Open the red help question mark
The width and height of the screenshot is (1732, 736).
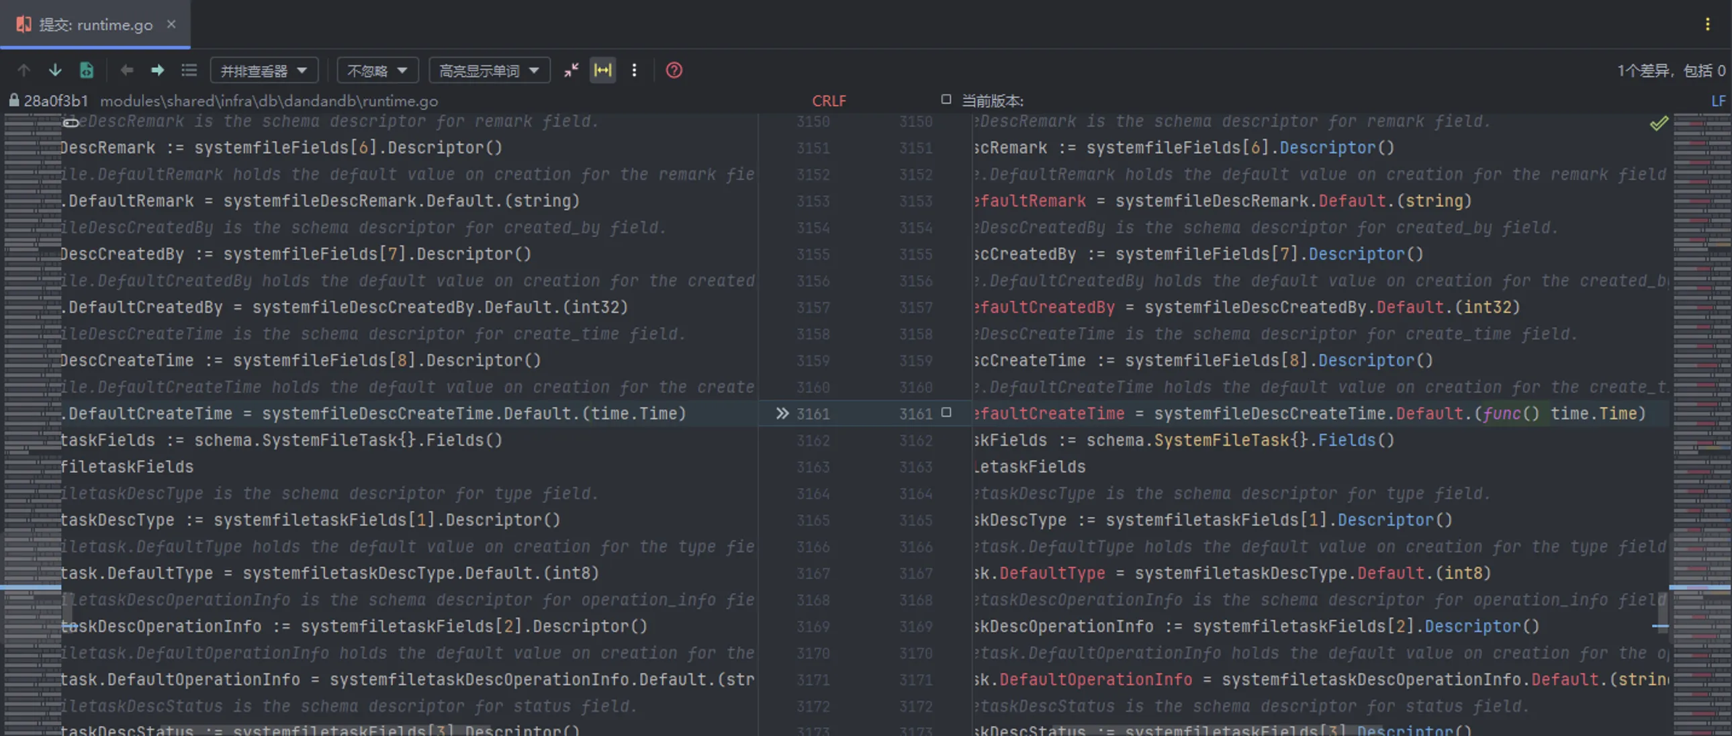674,70
